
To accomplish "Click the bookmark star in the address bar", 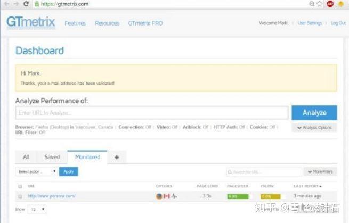I will tap(320, 4).
